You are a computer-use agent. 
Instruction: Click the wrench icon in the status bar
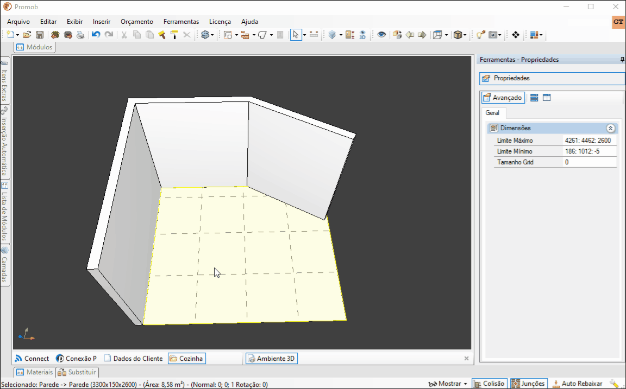tap(614, 384)
